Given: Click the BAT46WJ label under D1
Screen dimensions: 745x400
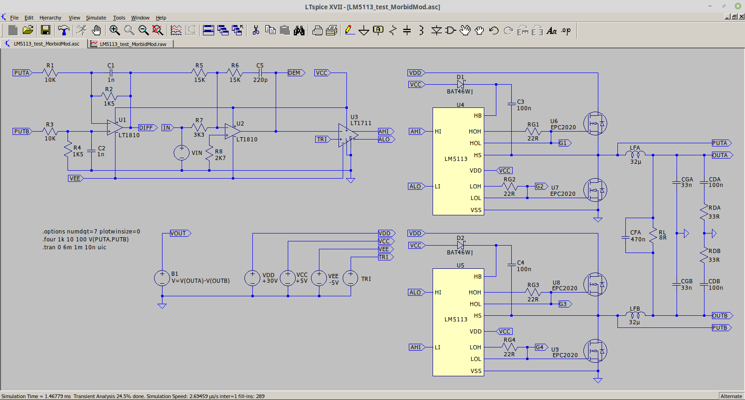Looking at the screenshot, I should click(x=460, y=92).
